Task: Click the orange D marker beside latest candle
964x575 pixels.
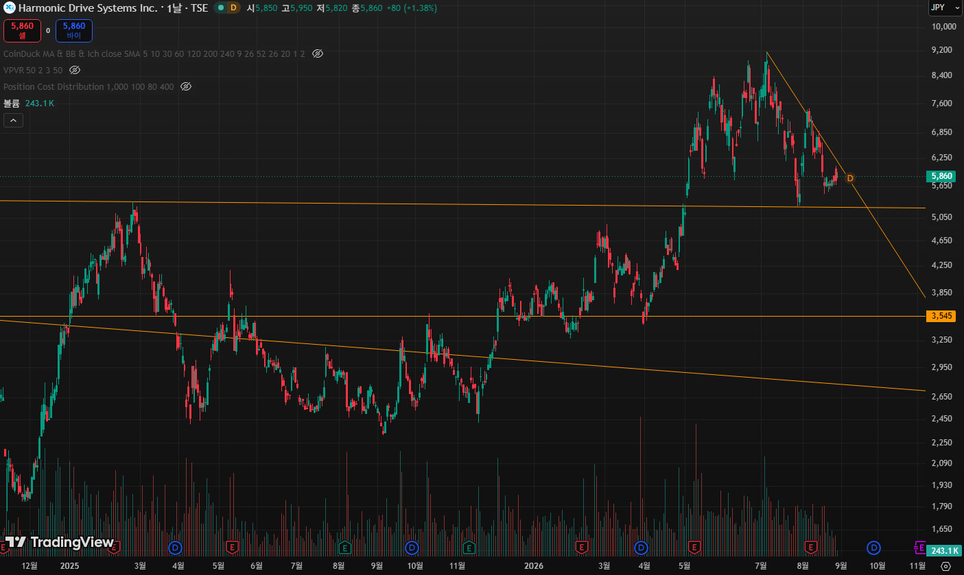Action: point(850,178)
